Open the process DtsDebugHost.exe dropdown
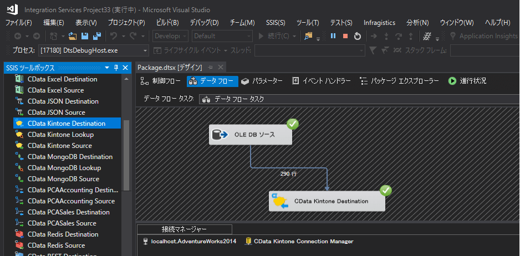520x256 pixels. [x=145, y=50]
